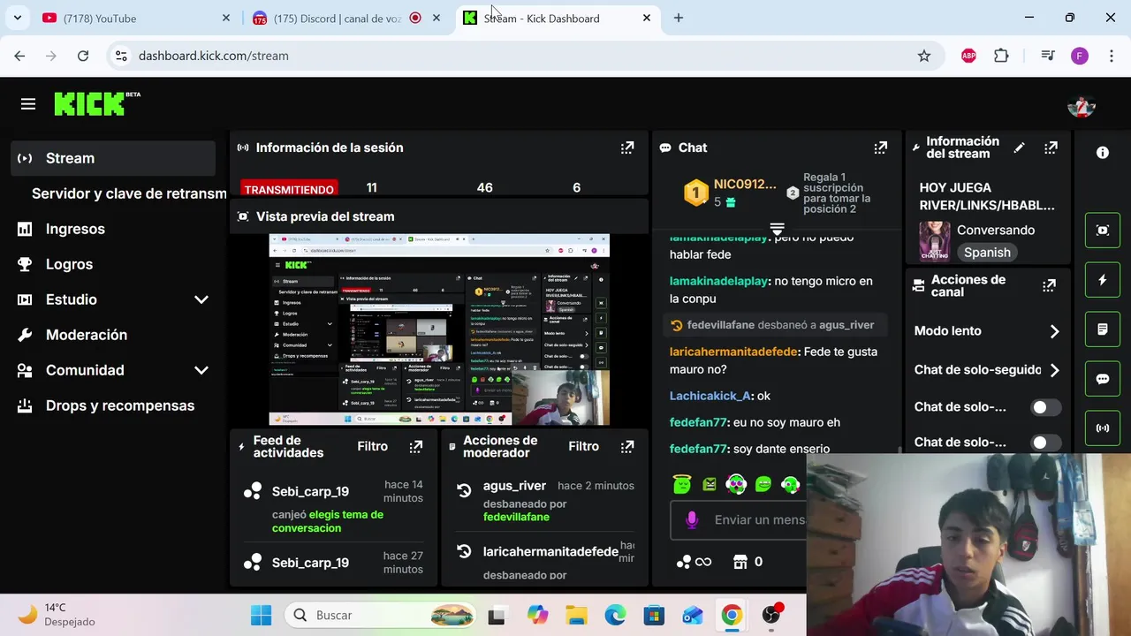The width and height of the screenshot is (1131, 636).
Task: Open Chrome tab search dropdown arrow
Action: click(18, 18)
